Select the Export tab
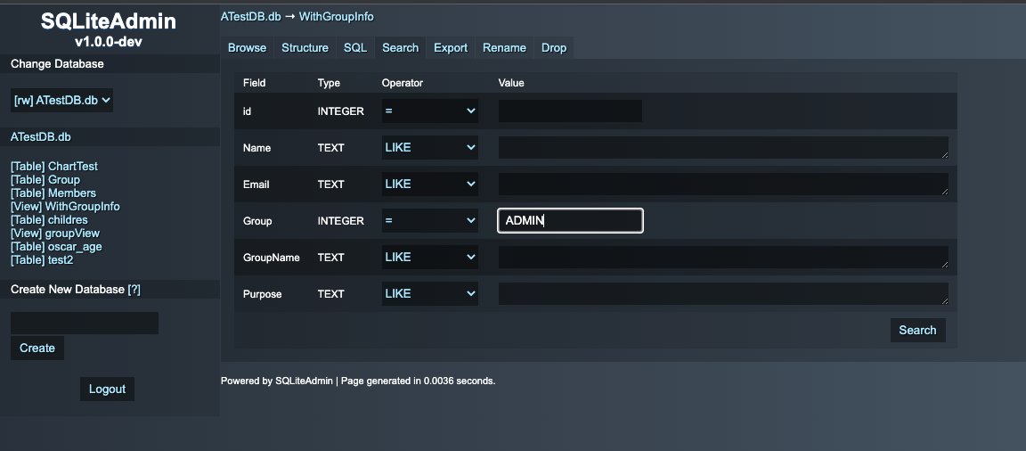Image resolution: width=1026 pixels, height=451 pixels. (x=451, y=48)
